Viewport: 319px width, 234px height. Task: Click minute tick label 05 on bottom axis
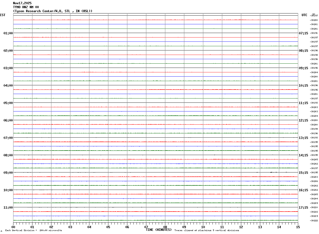coord(108,227)
